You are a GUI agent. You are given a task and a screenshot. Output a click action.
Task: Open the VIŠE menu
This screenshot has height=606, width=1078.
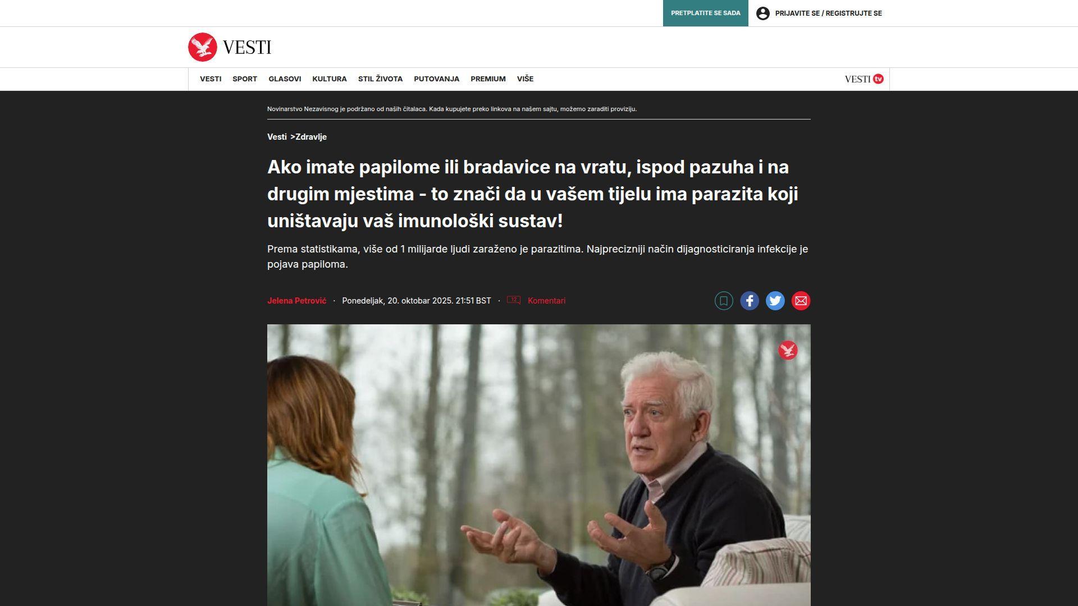(x=525, y=79)
